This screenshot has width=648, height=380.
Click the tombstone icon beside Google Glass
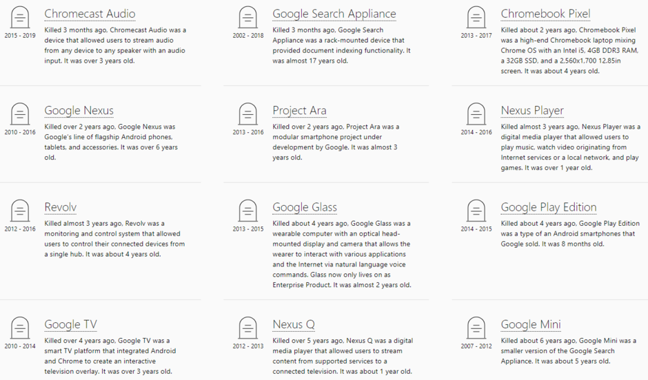point(247,211)
